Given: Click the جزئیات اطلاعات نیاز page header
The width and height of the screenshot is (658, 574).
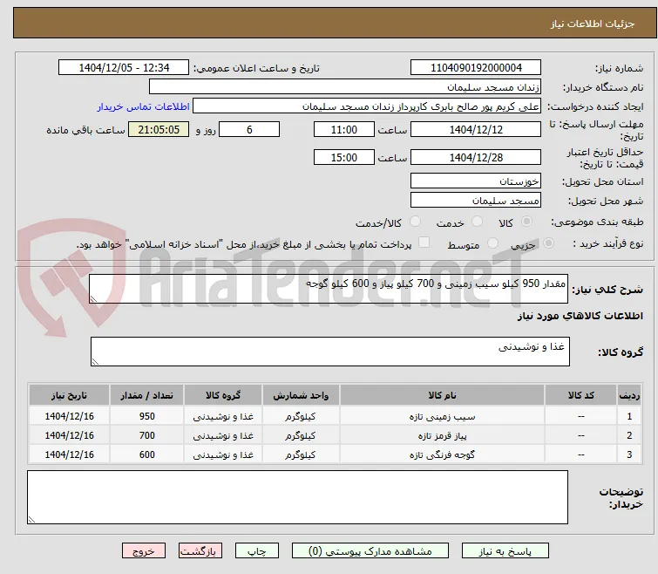Looking at the screenshot, I should click(x=592, y=24).
